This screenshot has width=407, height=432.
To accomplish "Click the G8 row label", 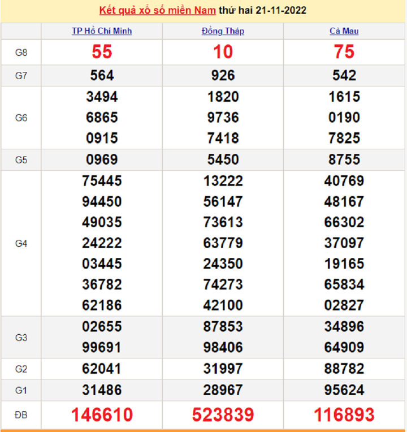I will tap(21, 53).
